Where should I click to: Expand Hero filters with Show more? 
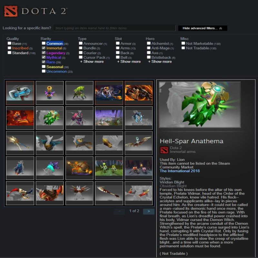[x=160, y=62]
